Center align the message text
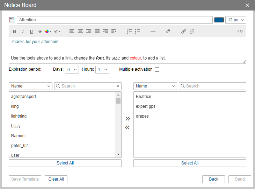The width and height of the screenshot is (255, 189). tap(80, 31)
